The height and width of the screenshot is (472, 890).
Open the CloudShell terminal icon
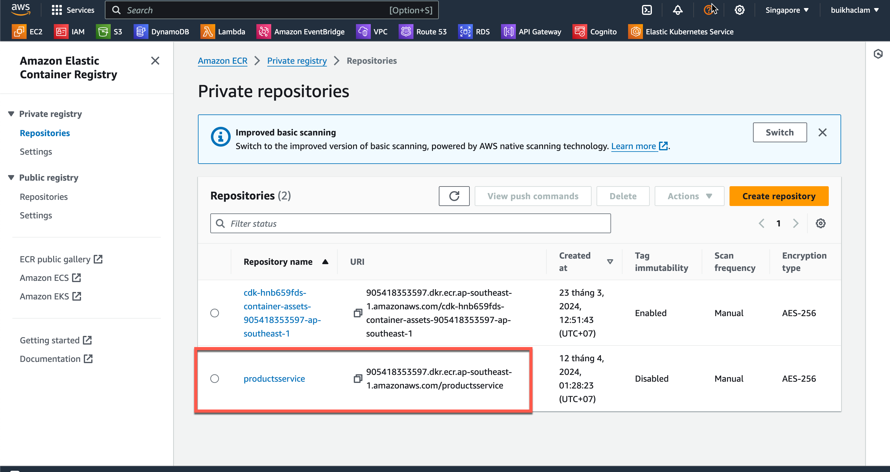point(647,10)
